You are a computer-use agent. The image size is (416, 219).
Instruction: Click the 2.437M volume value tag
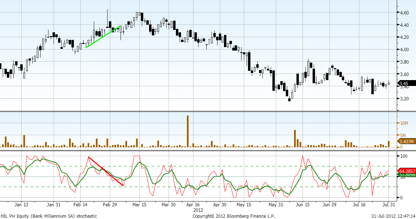(406, 141)
